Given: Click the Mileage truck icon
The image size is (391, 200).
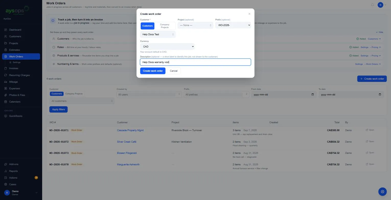Looking at the screenshot, I should coord(6,82).
